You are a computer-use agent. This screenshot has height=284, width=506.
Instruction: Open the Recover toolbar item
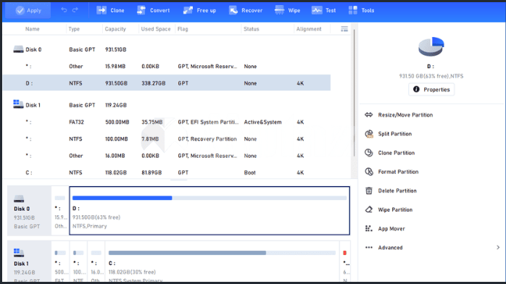(x=246, y=10)
